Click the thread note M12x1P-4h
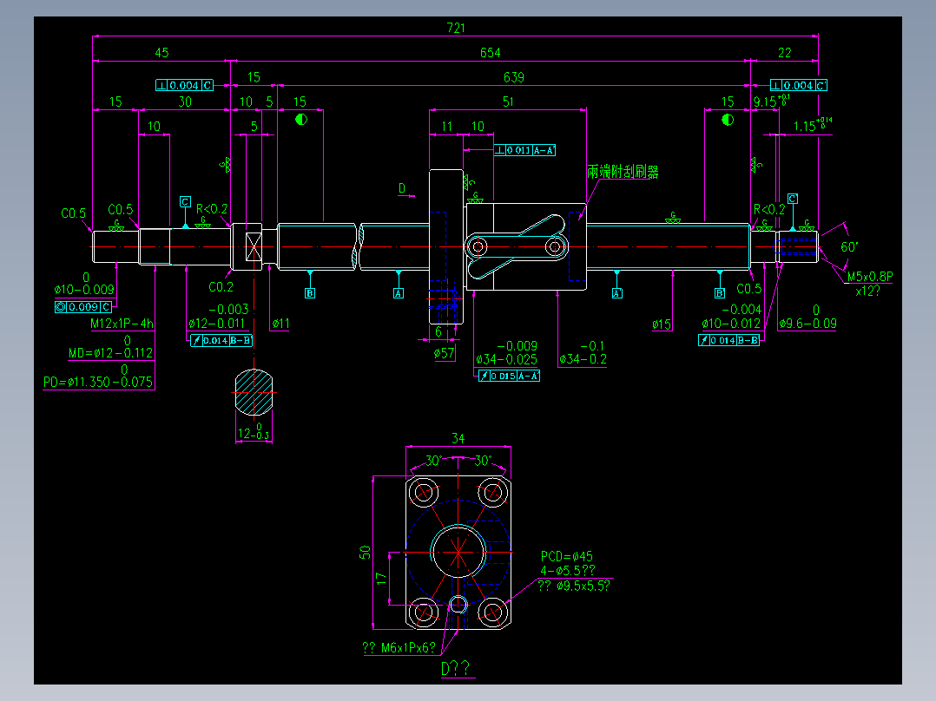Screen dimensions: 936x701 tap(121, 324)
